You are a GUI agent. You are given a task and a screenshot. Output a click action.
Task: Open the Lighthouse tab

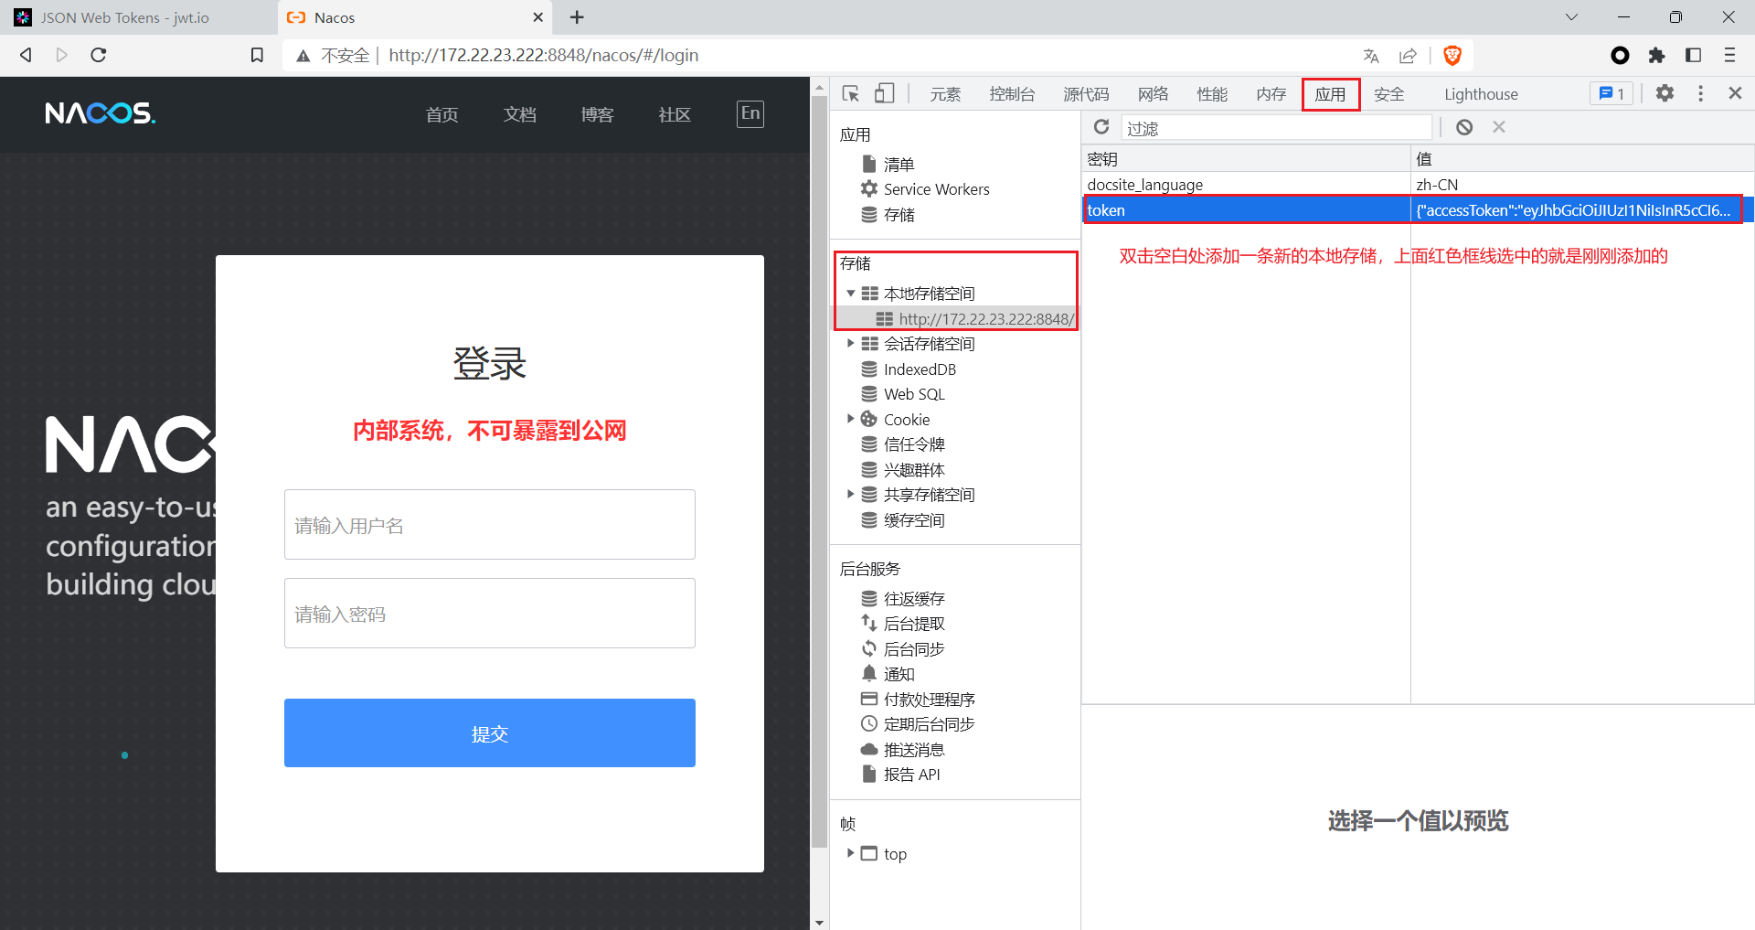(x=1481, y=94)
